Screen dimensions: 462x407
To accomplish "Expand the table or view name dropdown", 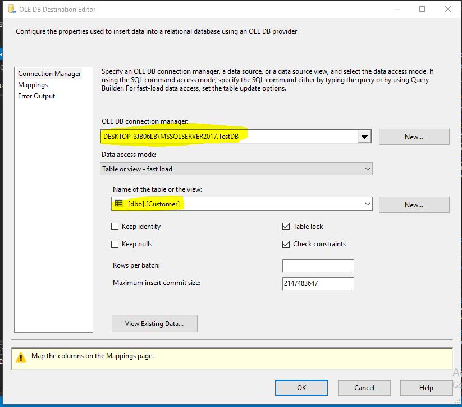I will 368,204.
